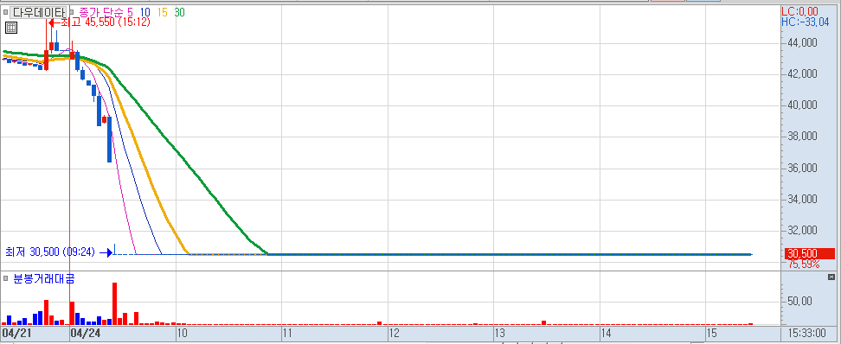This screenshot has width=841, height=344.
Task: Click the hour 10 time axis label
Action: pyautogui.click(x=182, y=334)
